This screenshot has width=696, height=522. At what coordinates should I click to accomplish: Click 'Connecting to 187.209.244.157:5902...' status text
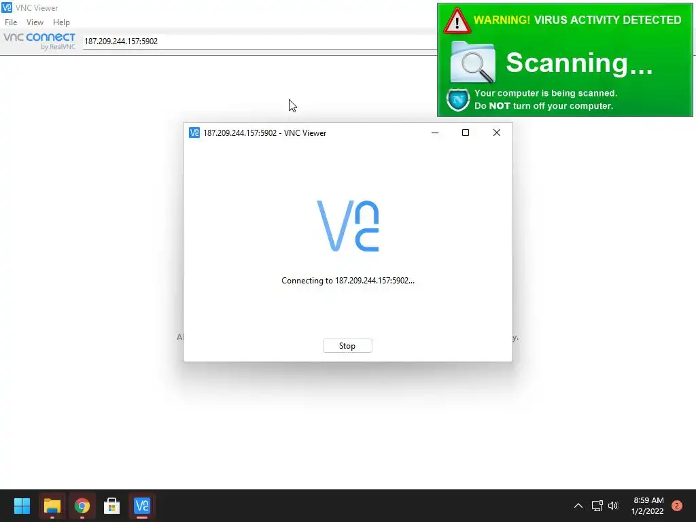tap(347, 281)
